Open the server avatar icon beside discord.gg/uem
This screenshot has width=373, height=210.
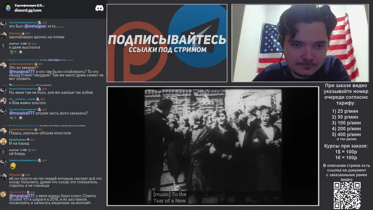click(8, 8)
